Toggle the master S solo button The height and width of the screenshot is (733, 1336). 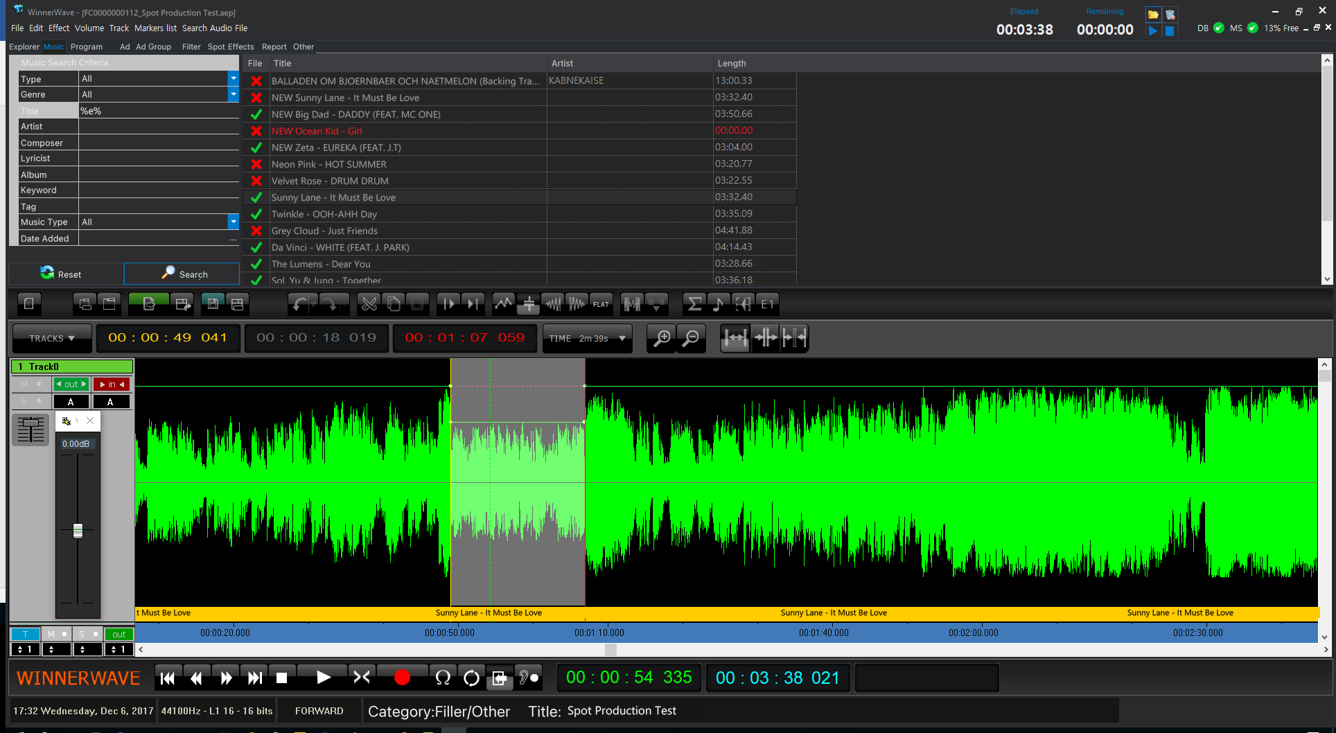click(87, 634)
